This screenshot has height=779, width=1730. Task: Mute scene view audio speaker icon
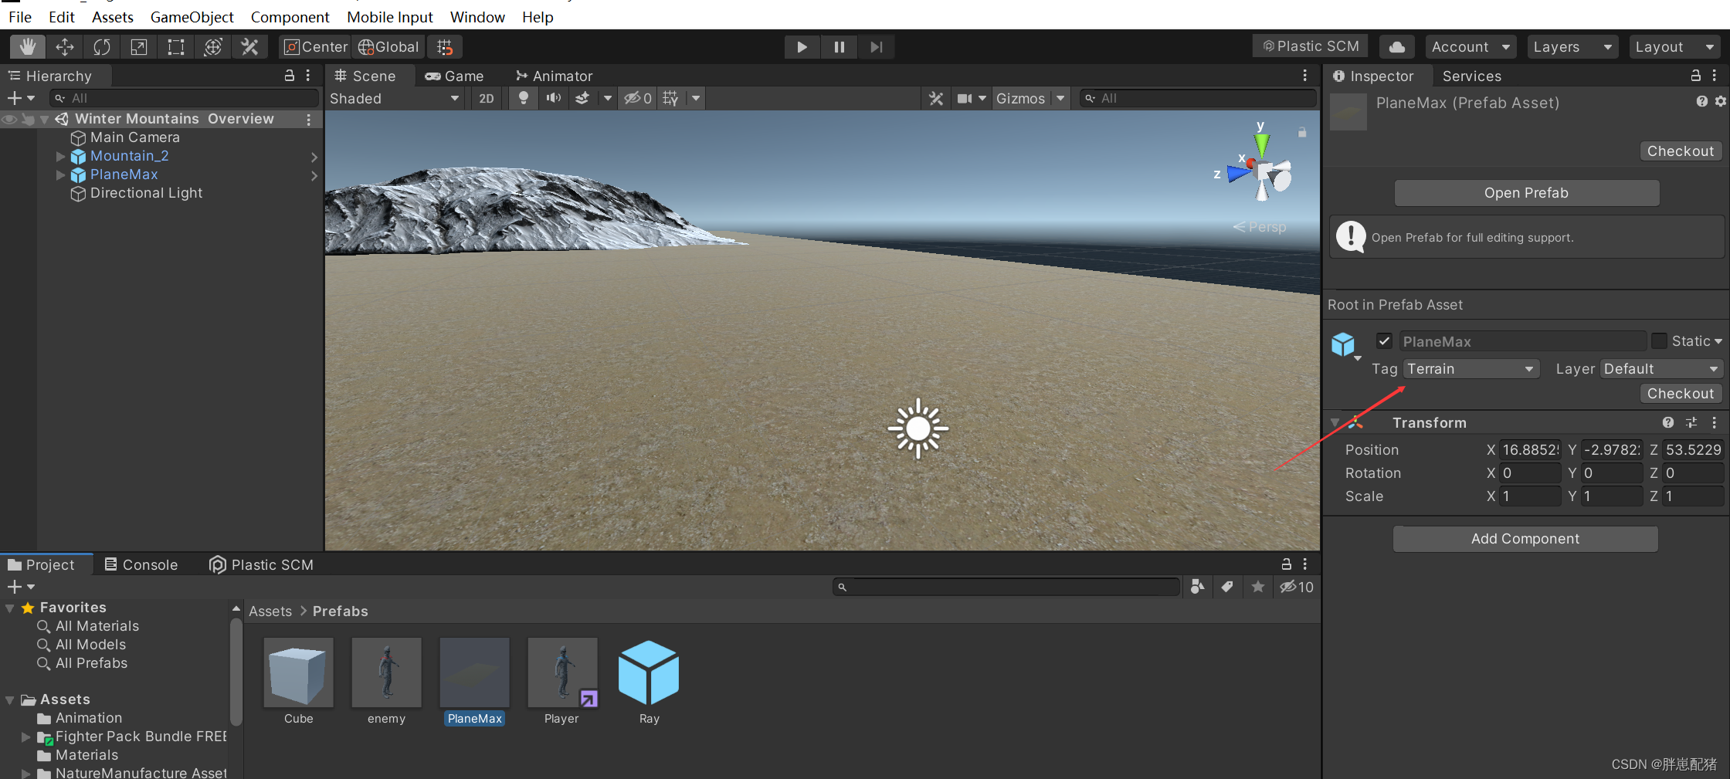553,98
